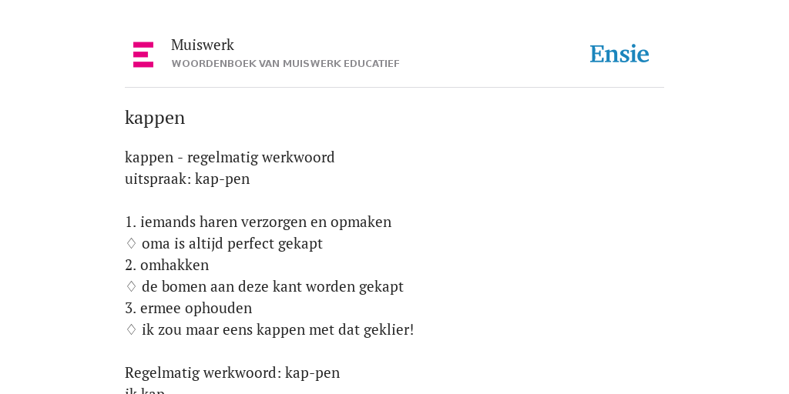Viewport: 789px width, 394px height.
Task: Click the 'Regelmatig werkwoord: kap-pen' line
Action: 233,373
